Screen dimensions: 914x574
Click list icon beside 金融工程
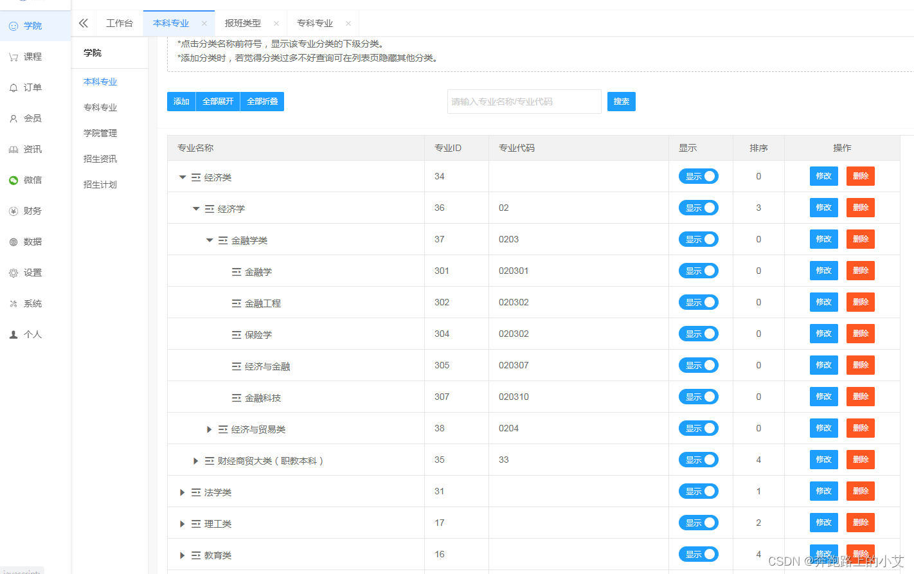(237, 303)
